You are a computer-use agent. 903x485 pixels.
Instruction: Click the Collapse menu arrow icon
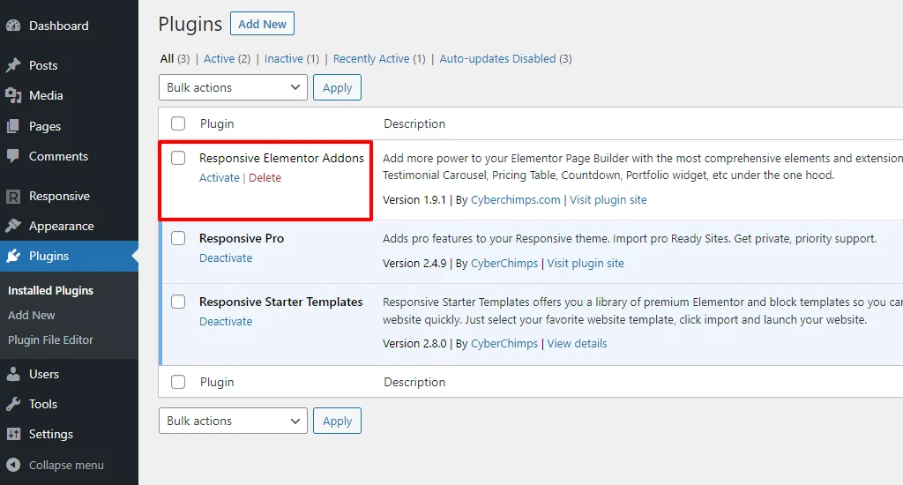tap(13, 465)
